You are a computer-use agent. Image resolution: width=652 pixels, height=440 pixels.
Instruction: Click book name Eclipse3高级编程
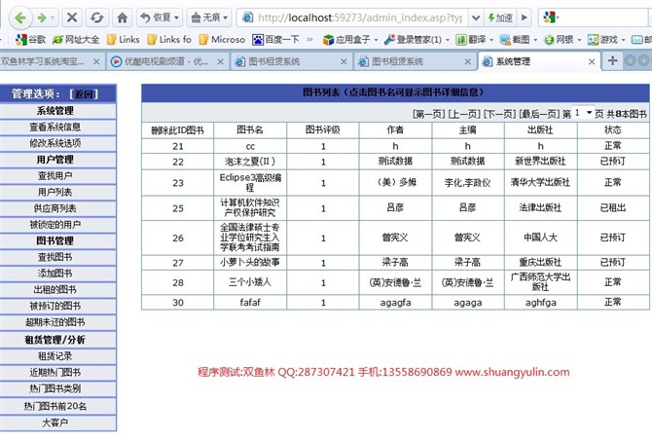coord(250,182)
